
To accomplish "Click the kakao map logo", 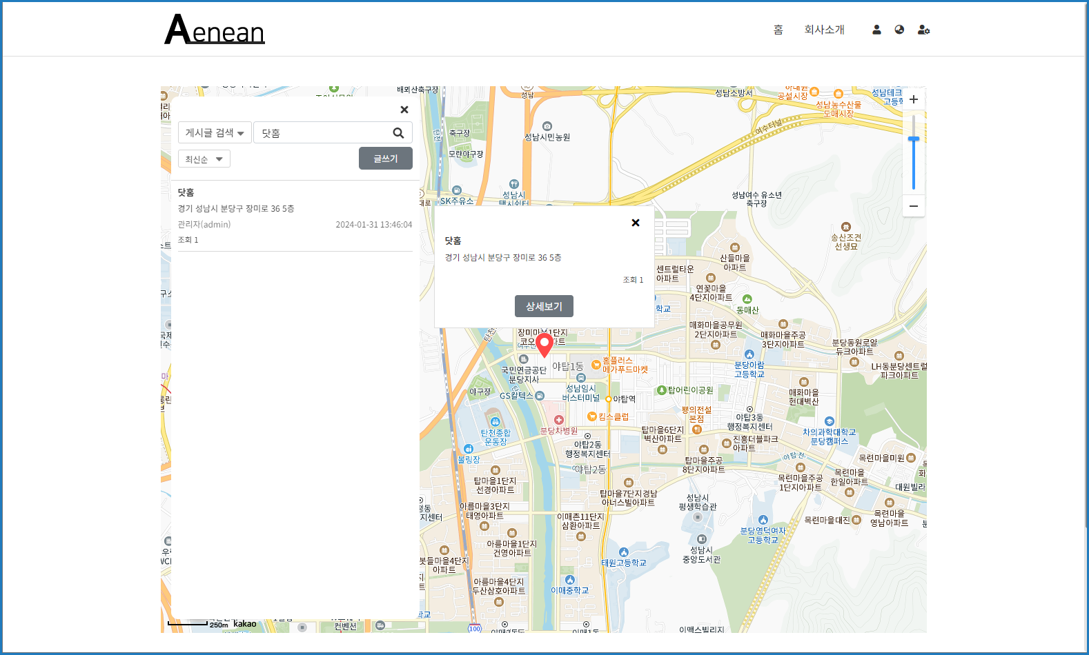I will [244, 623].
